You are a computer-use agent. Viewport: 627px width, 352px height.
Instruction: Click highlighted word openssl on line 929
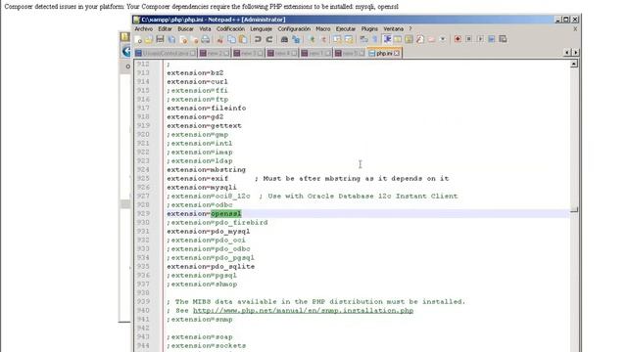pos(226,214)
